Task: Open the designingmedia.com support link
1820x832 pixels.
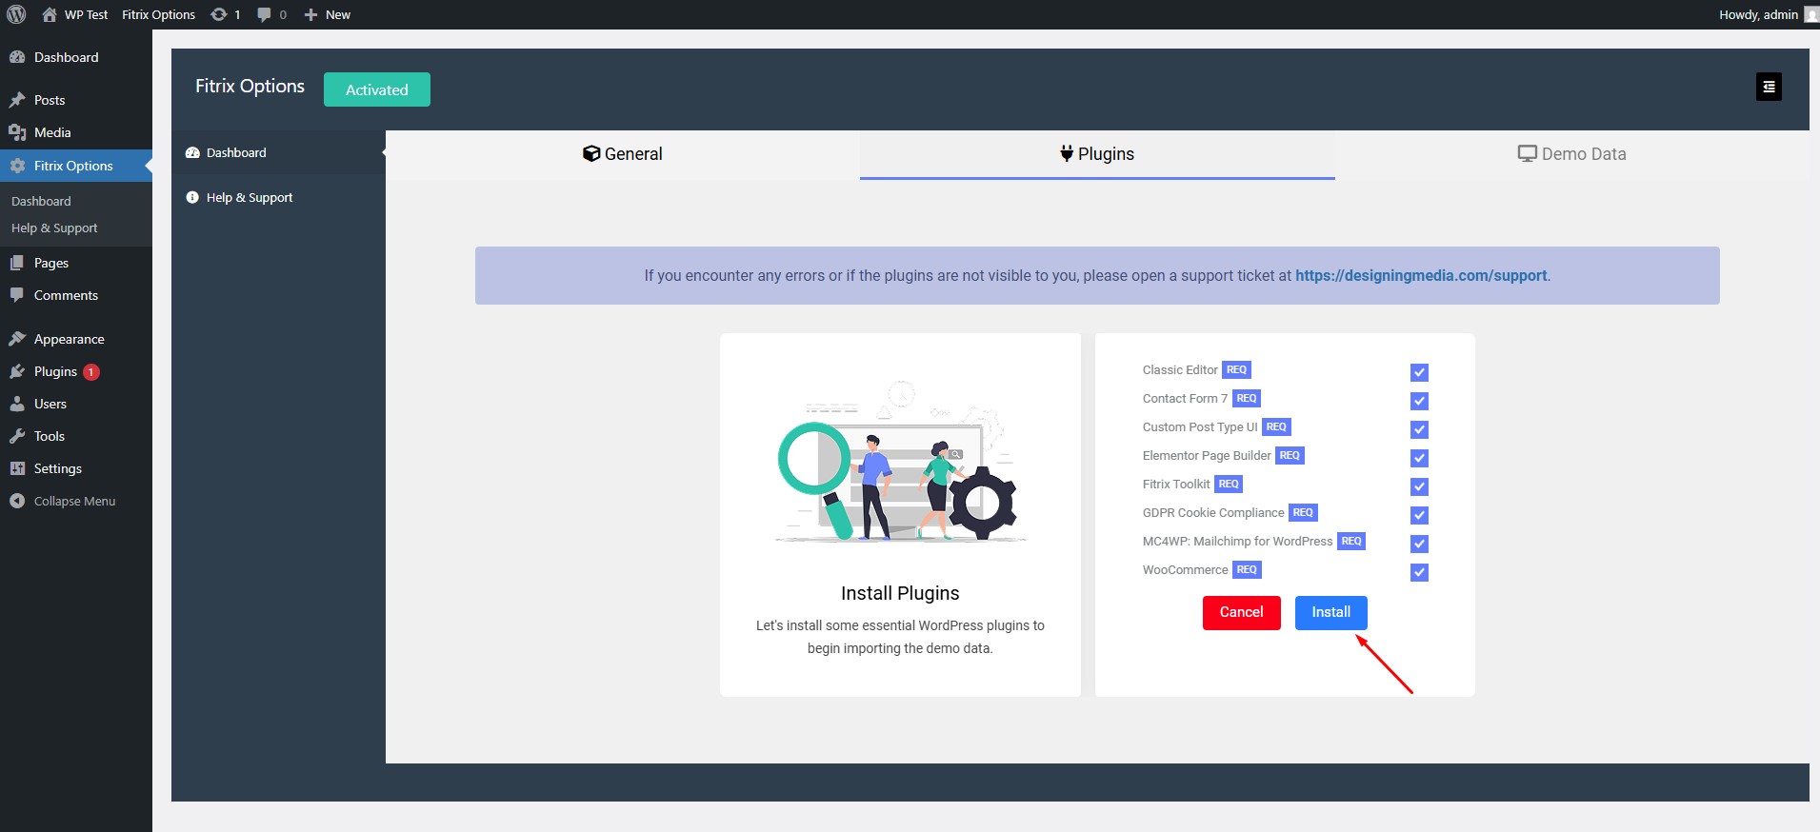Action: click(1421, 275)
